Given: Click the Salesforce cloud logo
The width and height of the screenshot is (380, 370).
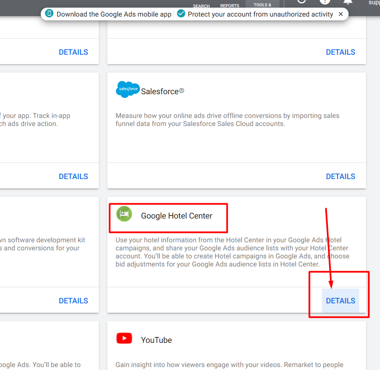Looking at the screenshot, I should [128, 89].
